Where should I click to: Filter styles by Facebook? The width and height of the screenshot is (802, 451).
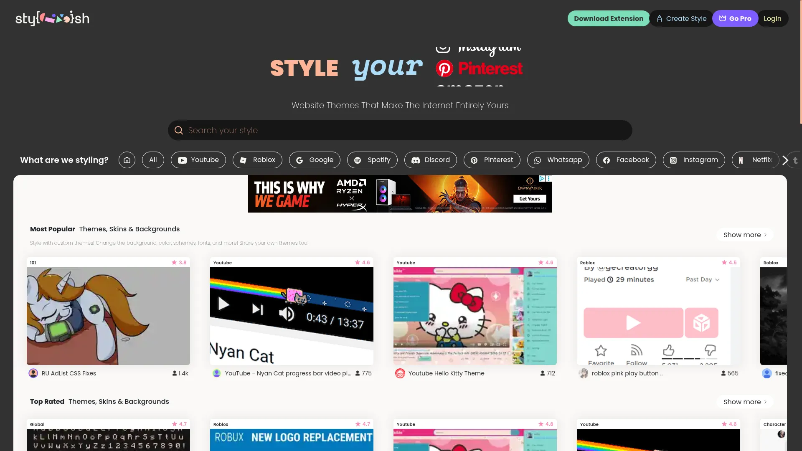[626, 160]
